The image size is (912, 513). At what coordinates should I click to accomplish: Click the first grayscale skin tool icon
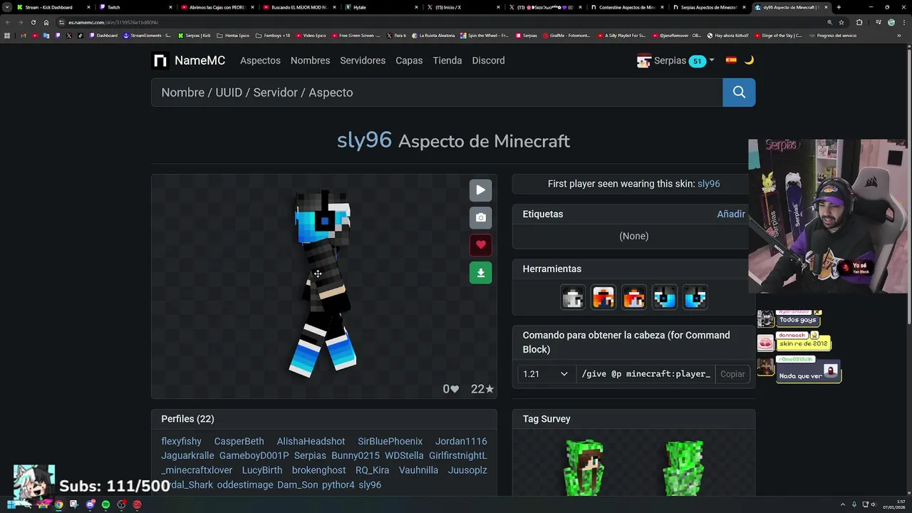click(x=572, y=297)
